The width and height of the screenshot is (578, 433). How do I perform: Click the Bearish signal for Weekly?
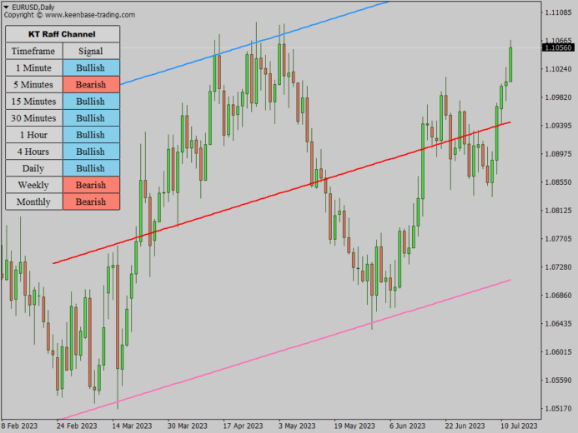pos(91,185)
